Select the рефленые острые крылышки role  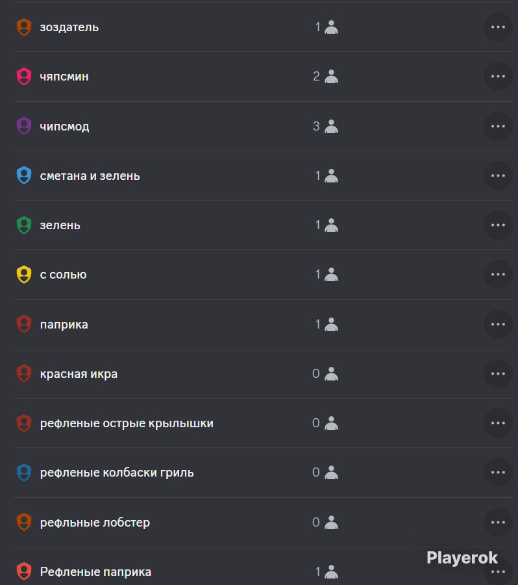(x=264, y=423)
